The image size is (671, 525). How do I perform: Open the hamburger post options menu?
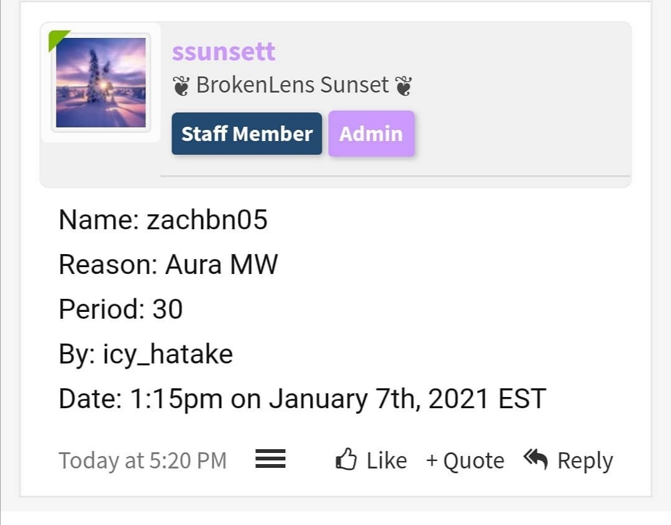point(270,459)
